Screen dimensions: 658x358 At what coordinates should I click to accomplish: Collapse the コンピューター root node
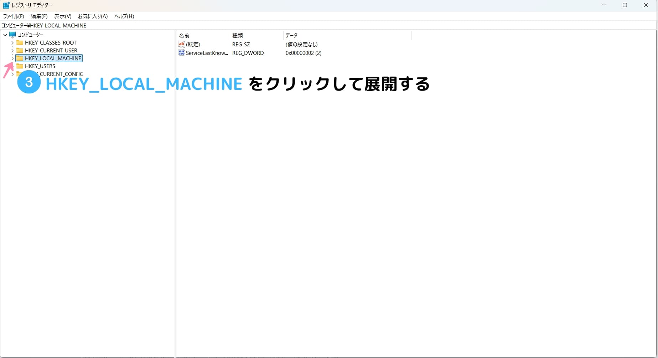point(5,35)
